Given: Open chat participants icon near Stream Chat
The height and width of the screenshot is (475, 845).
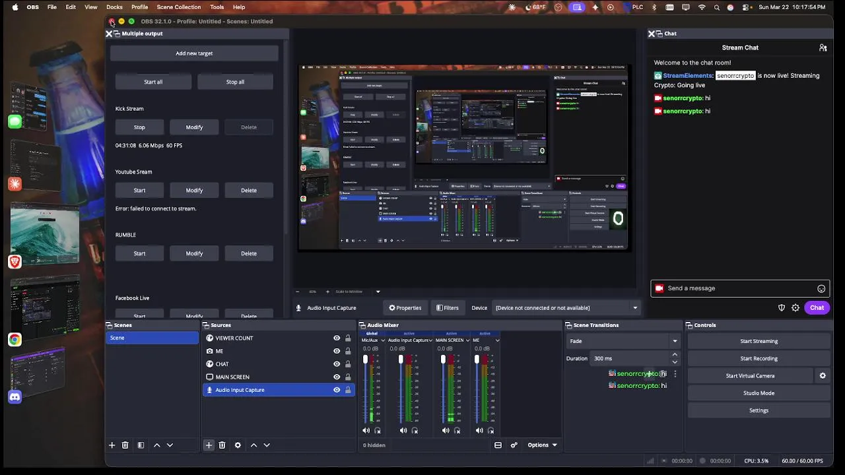Looking at the screenshot, I should (823, 47).
